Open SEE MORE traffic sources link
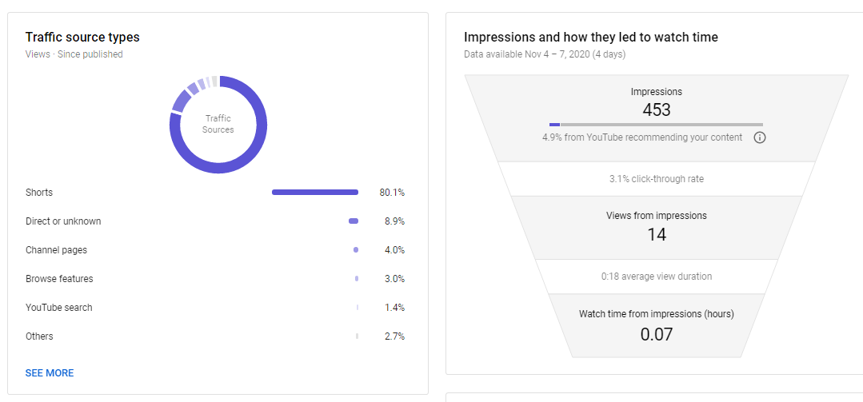Image resolution: width=863 pixels, height=402 pixels. [50, 373]
